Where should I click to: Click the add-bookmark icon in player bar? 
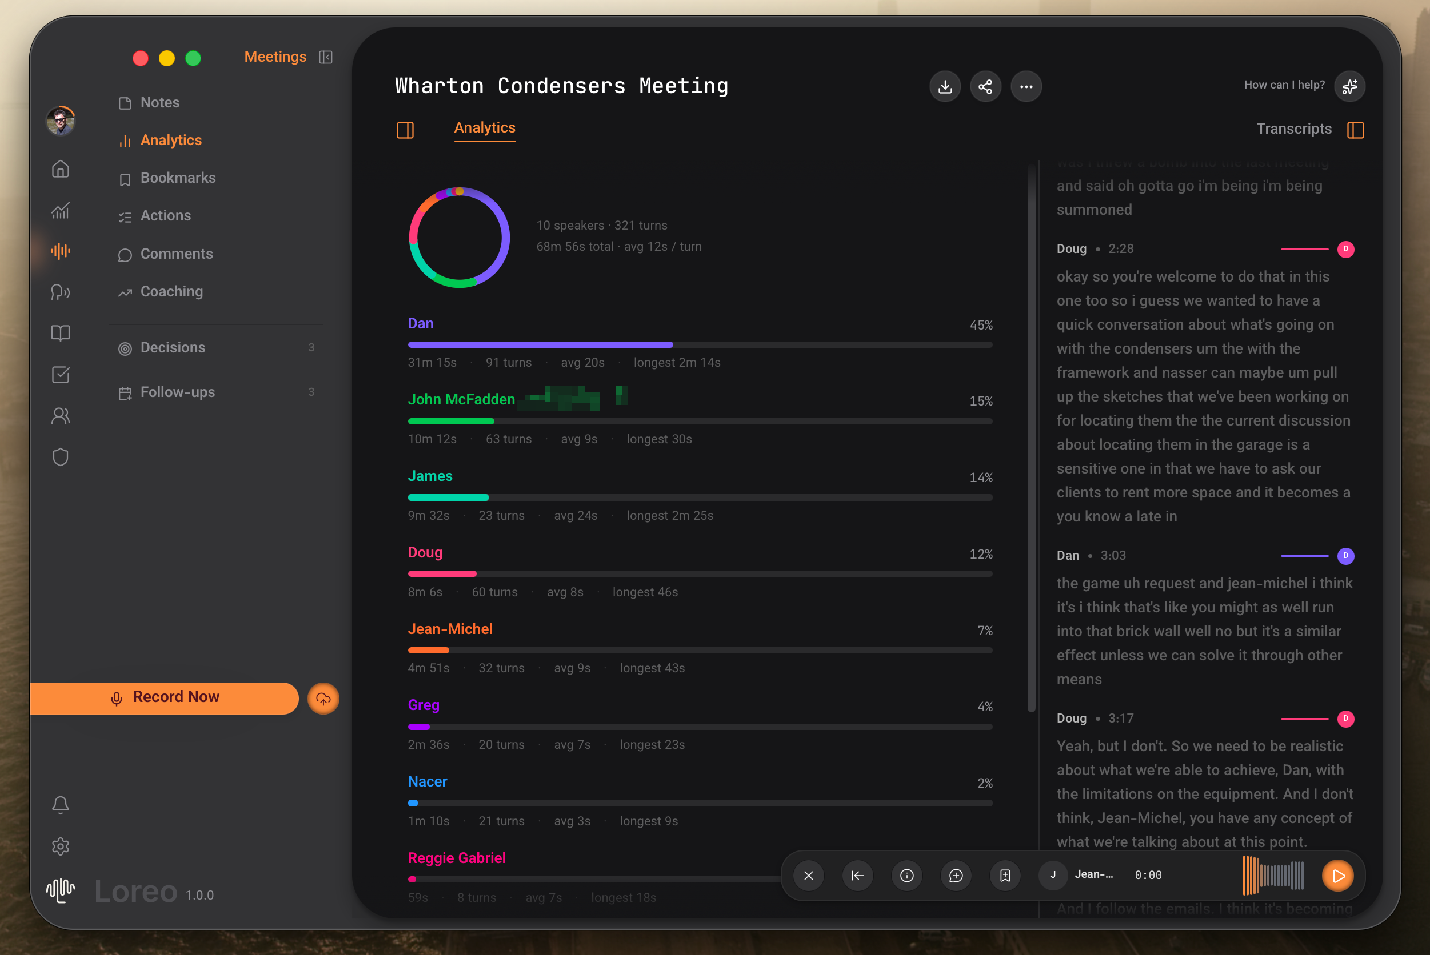click(1005, 875)
